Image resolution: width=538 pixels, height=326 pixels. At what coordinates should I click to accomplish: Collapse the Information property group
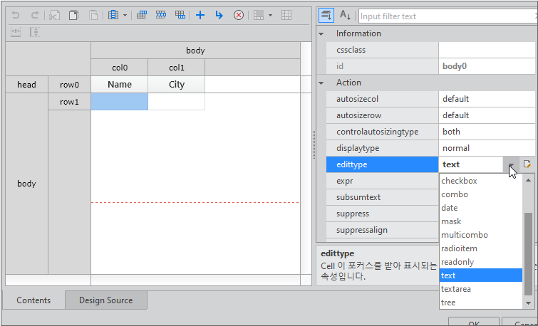coord(321,33)
